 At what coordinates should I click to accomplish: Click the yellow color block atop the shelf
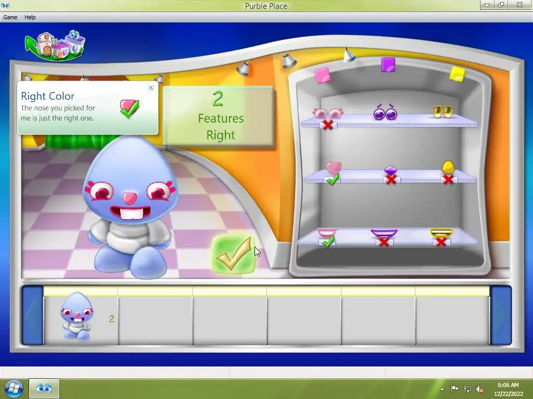click(457, 74)
